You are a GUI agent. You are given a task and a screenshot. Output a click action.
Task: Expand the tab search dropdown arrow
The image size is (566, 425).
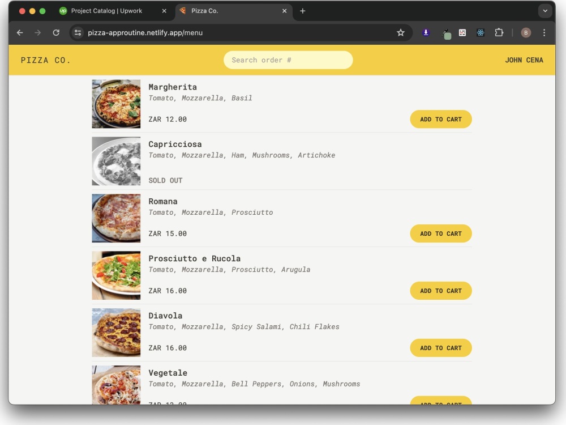click(x=545, y=11)
